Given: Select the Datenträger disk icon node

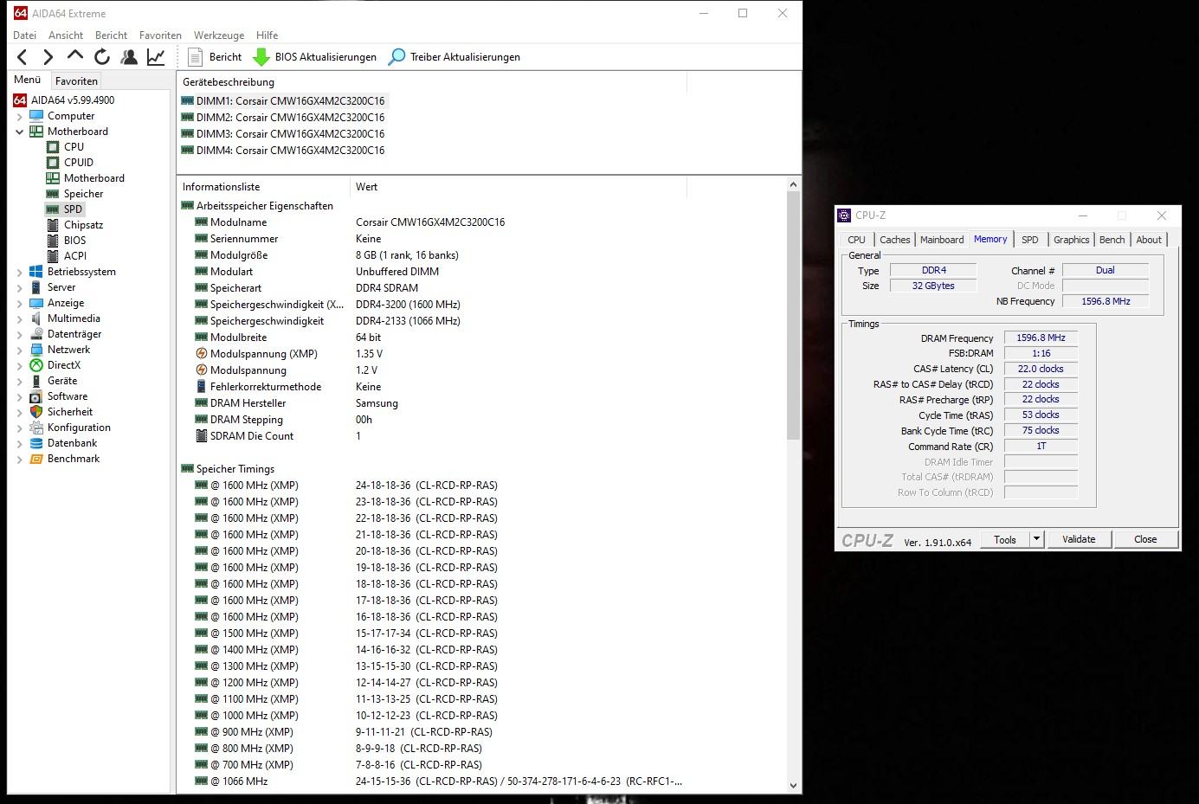Looking at the screenshot, I should click(x=36, y=334).
